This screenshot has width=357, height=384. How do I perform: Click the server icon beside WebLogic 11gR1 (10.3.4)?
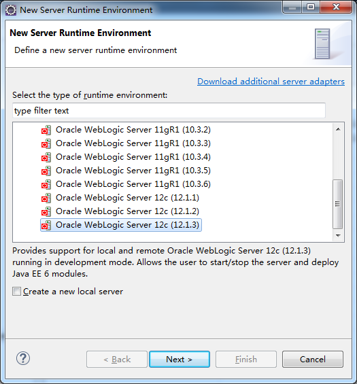pyautogui.click(x=46, y=157)
